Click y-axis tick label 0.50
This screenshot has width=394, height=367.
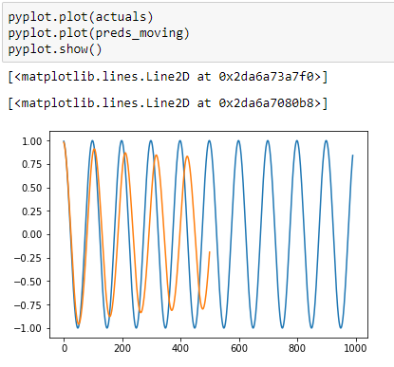point(31,188)
